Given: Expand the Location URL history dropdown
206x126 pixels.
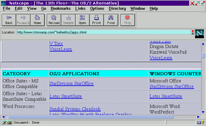Looking at the screenshot, I should pos(193,32).
